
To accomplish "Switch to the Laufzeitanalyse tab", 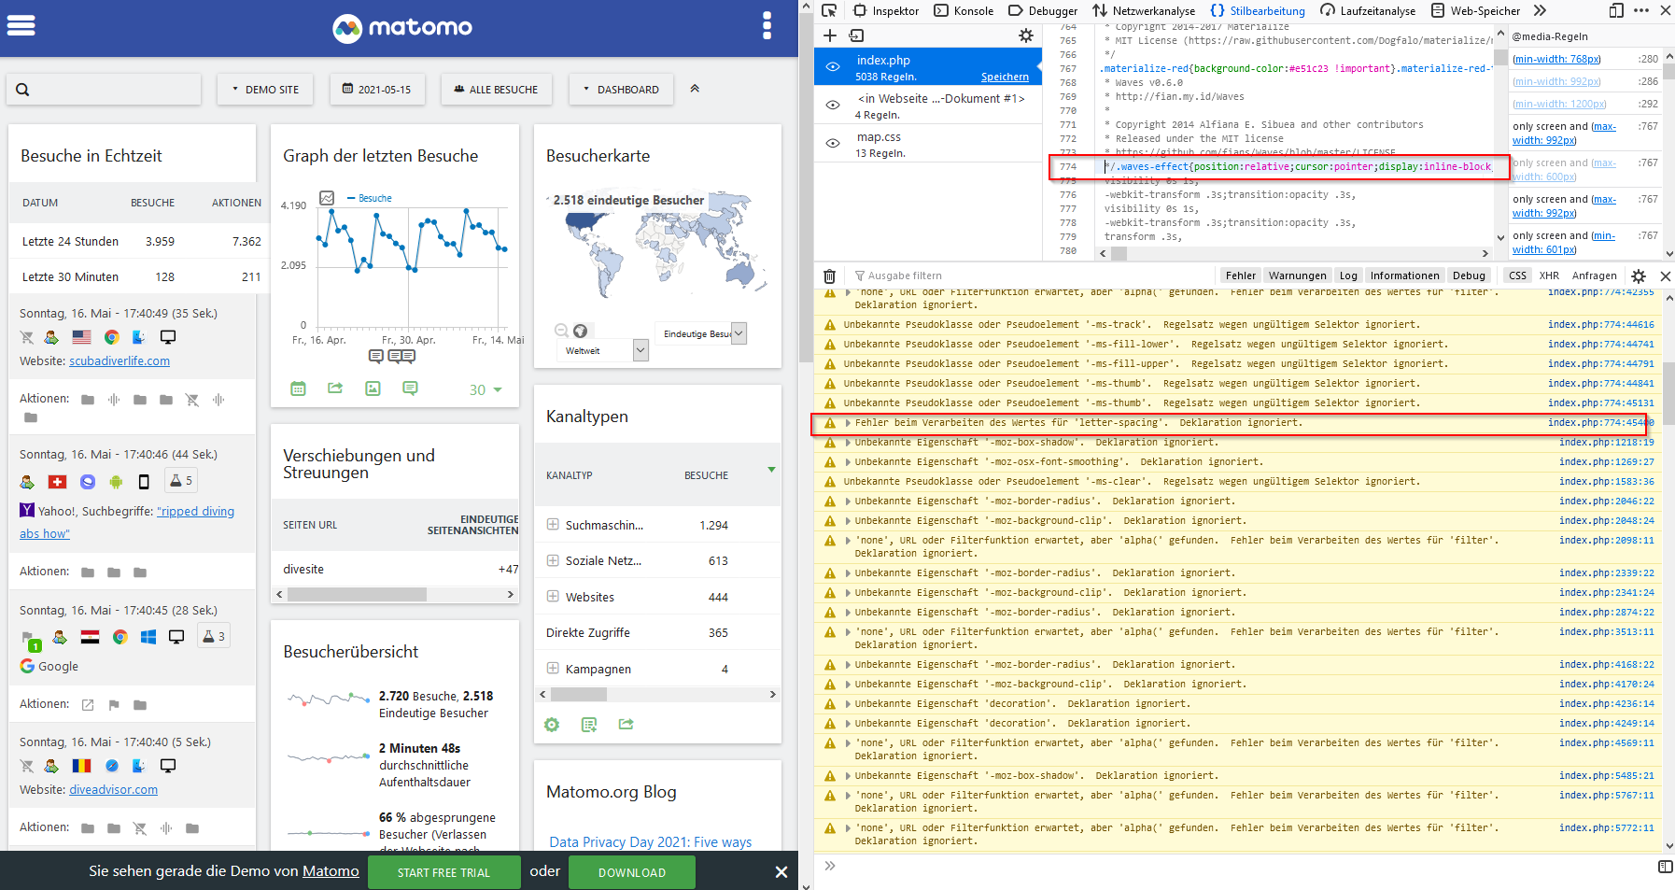I will pyautogui.click(x=1368, y=11).
